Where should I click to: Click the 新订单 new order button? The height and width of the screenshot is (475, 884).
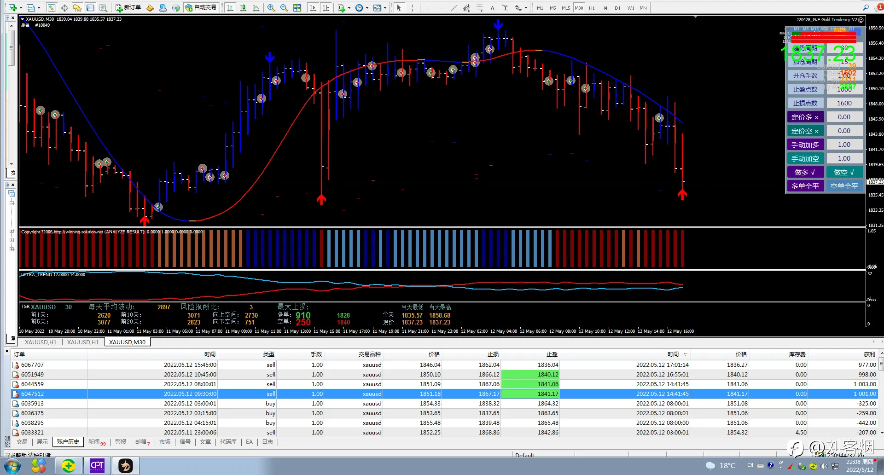tap(128, 8)
